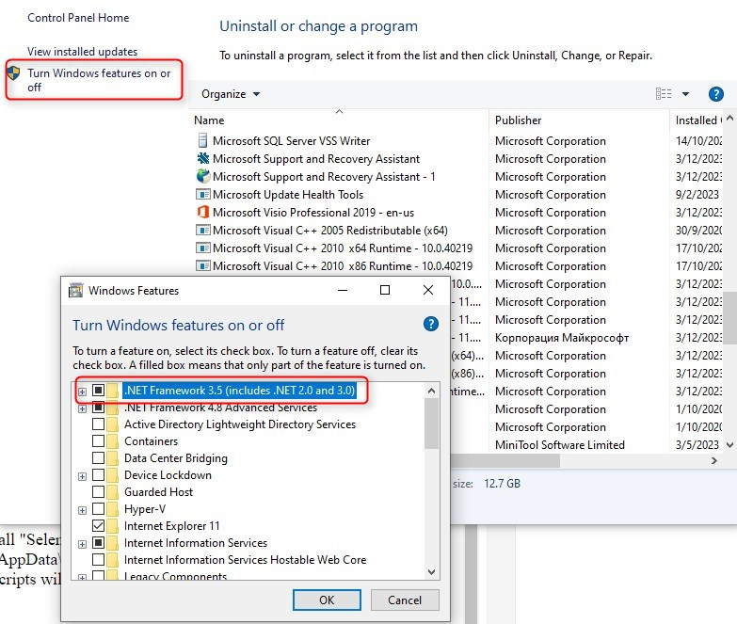Viewport: 737px width, 624px height.
Task: Open the view options dropdown arrow
Action: coord(685,94)
